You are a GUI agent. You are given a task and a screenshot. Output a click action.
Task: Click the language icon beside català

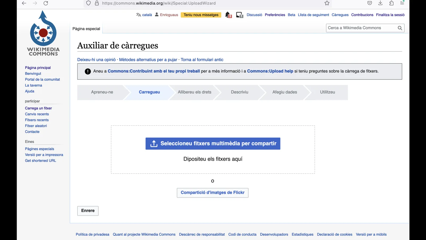138,15
